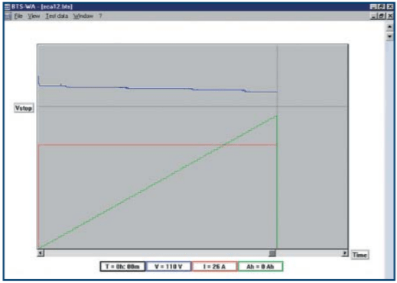Select the red I = 26 A readout

[214, 266]
